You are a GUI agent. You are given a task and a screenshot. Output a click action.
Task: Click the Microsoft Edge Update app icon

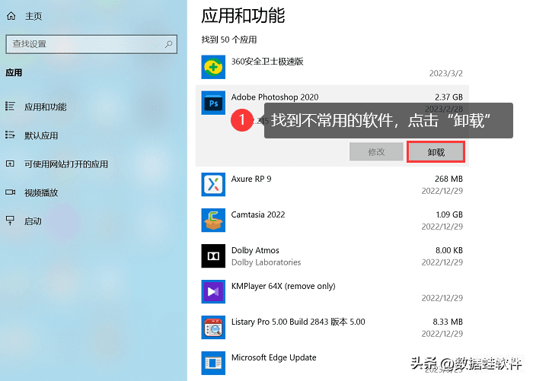point(213,363)
